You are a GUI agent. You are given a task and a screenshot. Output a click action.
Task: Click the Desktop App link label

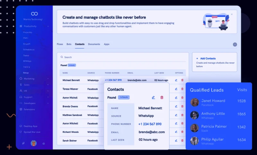tap(31, 126)
